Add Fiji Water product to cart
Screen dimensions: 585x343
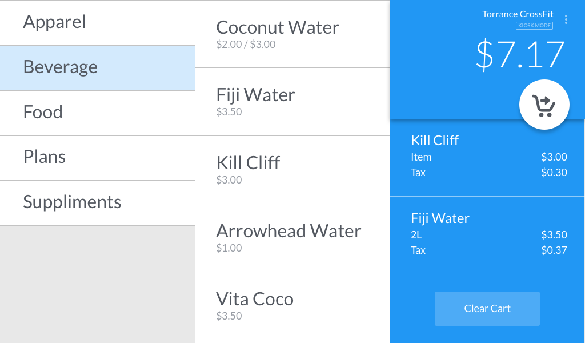click(x=292, y=101)
